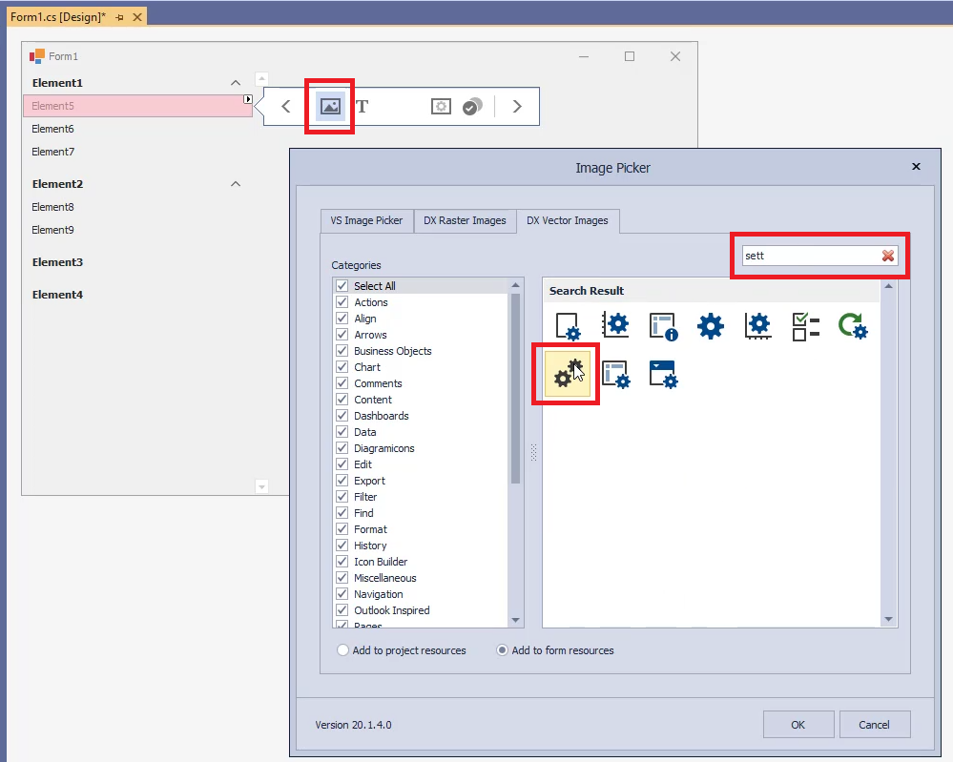Uncheck the Actions category

pyautogui.click(x=342, y=302)
